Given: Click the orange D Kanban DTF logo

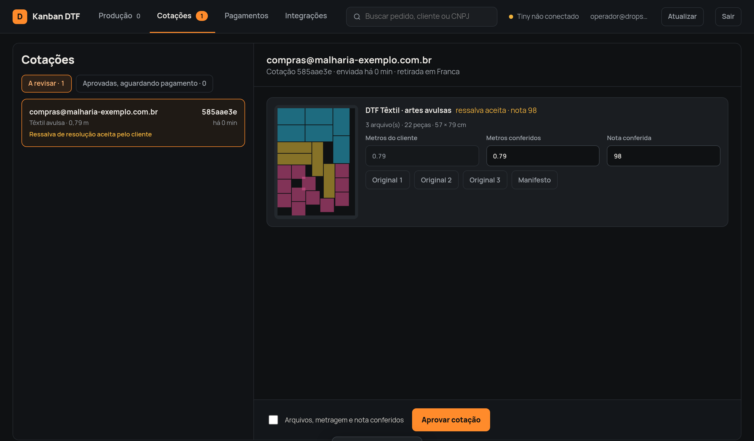Looking at the screenshot, I should coord(20,16).
